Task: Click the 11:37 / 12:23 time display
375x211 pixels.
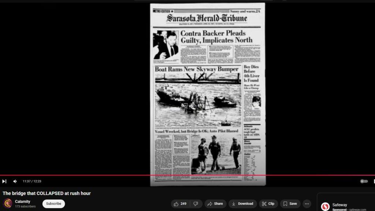Action: 32,181
